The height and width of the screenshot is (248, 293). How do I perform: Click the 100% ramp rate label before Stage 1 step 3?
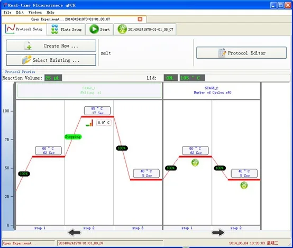tap(122, 148)
